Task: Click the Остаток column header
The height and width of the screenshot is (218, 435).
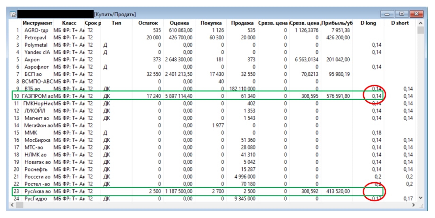Action: tap(148, 23)
